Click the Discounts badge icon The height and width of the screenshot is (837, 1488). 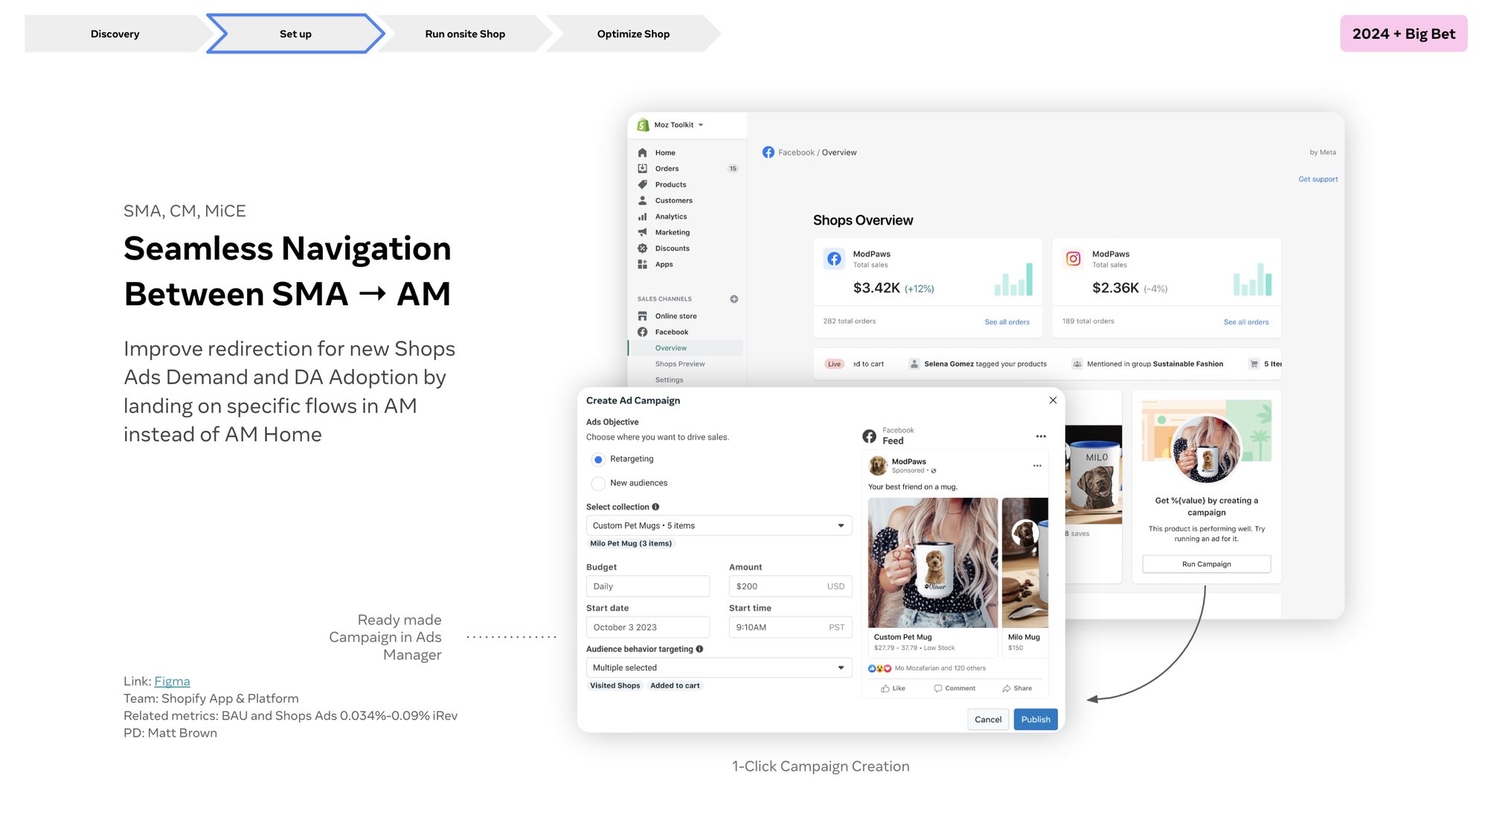click(643, 248)
